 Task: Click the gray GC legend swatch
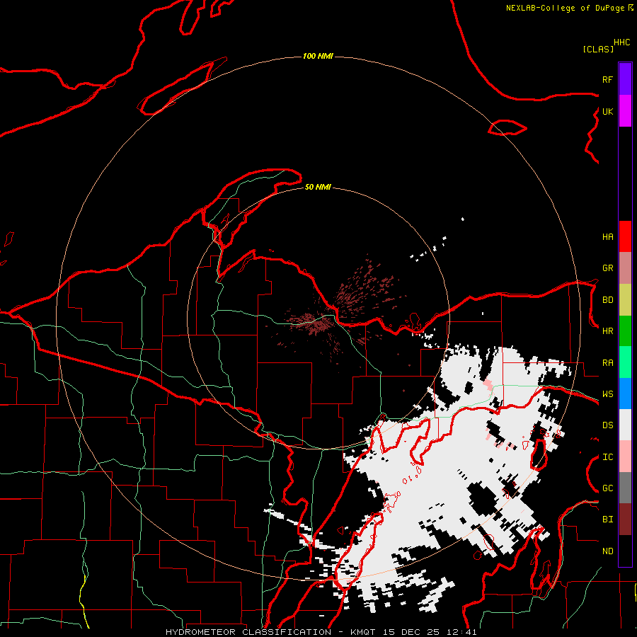pos(625,488)
